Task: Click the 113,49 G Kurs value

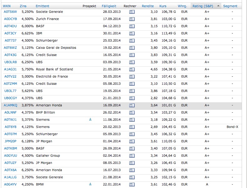Action: pos(168,33)
